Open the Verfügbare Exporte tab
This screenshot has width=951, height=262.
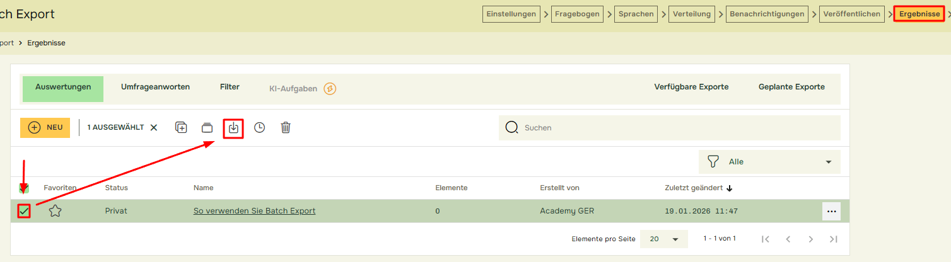(x=691, y=87)
